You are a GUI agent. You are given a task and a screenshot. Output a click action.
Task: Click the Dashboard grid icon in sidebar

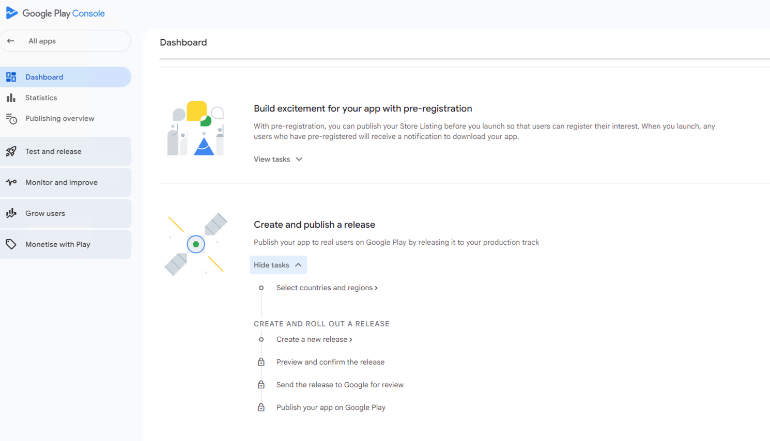(x=11, y=77)
